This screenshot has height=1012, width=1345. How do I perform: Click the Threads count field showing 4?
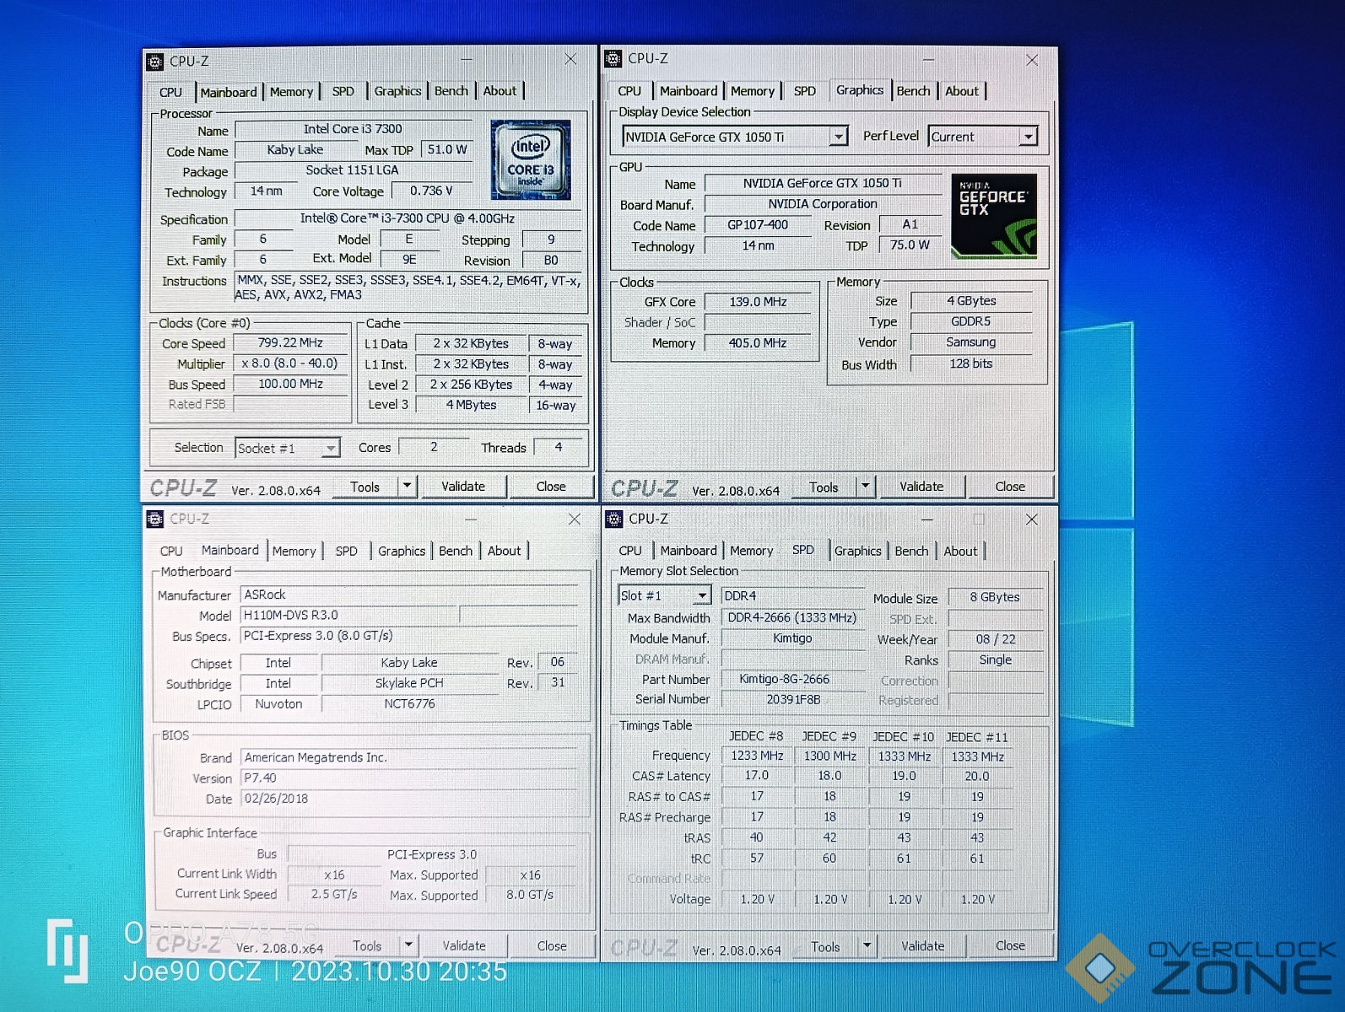(x=558, y=447)
